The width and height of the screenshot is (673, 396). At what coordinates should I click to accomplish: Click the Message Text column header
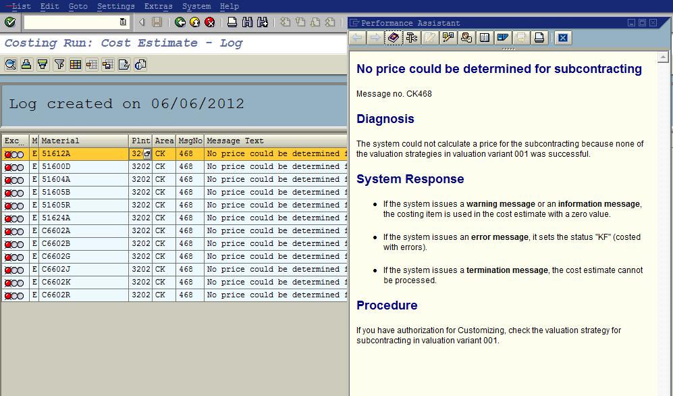(x=276, y=141)
